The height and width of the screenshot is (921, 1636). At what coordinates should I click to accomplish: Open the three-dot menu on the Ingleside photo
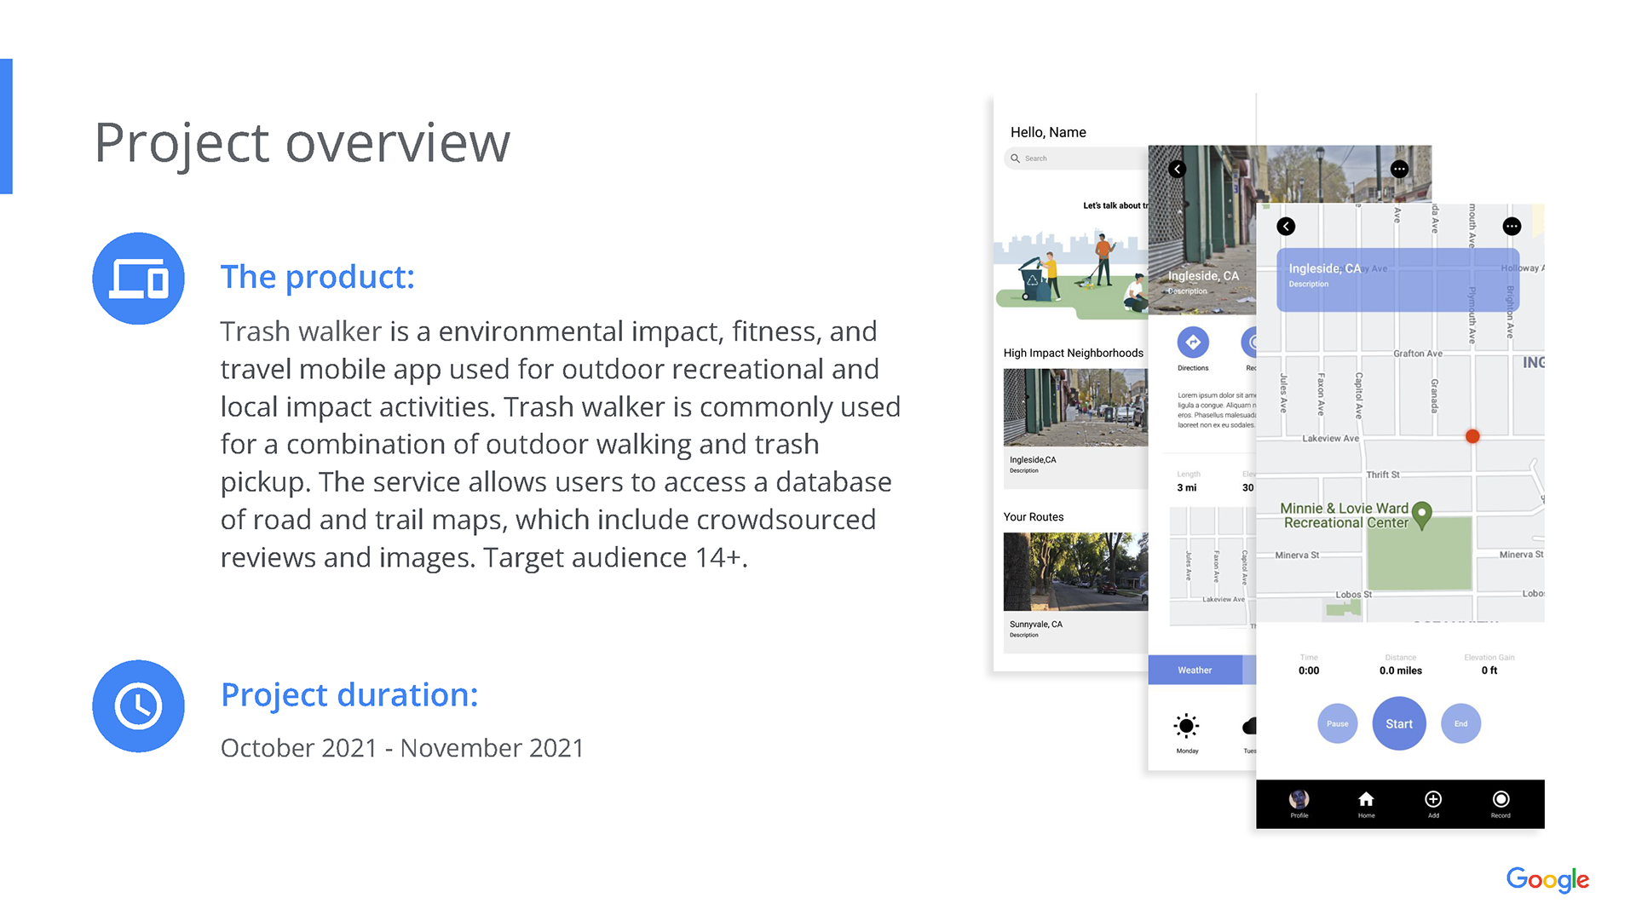[x=1399, y=169]
